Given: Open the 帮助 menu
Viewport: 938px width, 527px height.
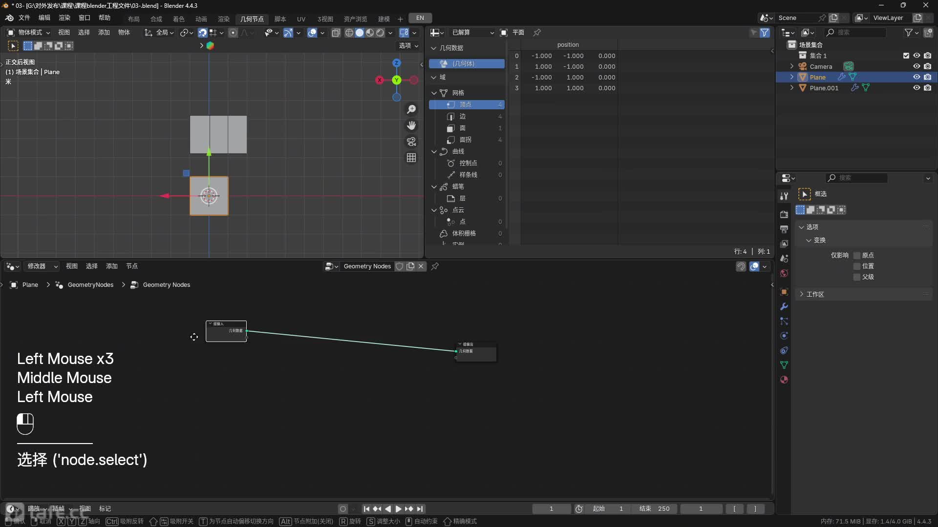Looking at the screenshot, I should (x=105, y=18).
